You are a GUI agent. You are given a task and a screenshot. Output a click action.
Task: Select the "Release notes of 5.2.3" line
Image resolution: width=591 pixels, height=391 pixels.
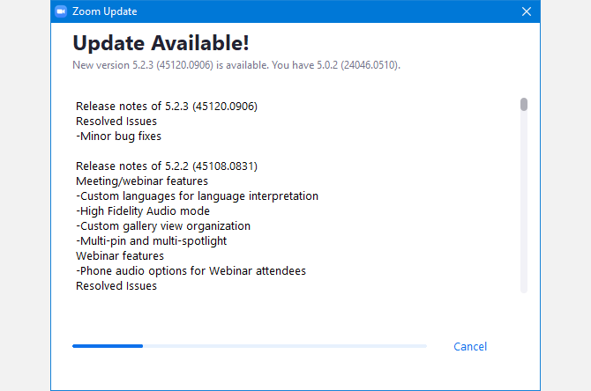tap(166, 107)
